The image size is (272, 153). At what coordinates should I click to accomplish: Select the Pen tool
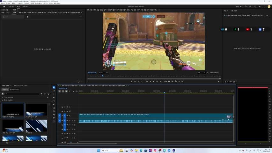pos(54,105)
